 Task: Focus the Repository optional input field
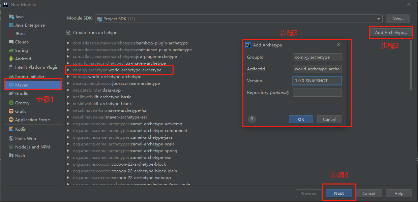point(317,93)
